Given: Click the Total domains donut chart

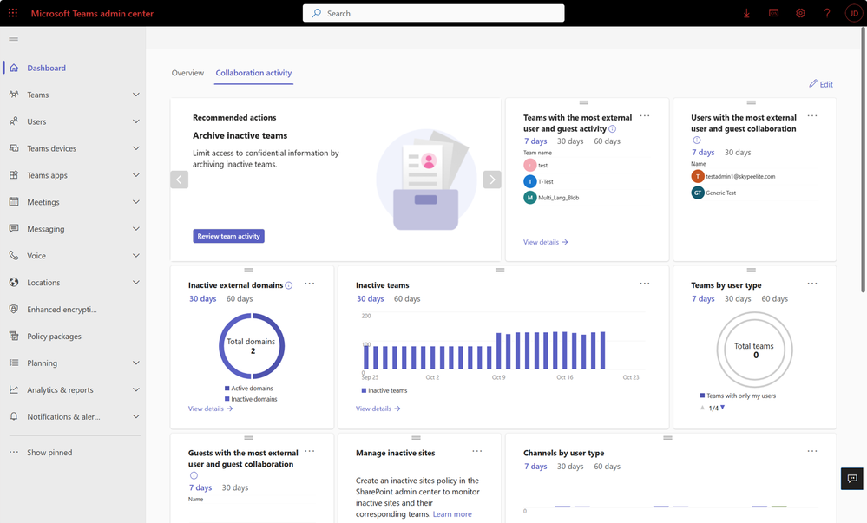Looking at the screenshot, I should tap(252, 346).
